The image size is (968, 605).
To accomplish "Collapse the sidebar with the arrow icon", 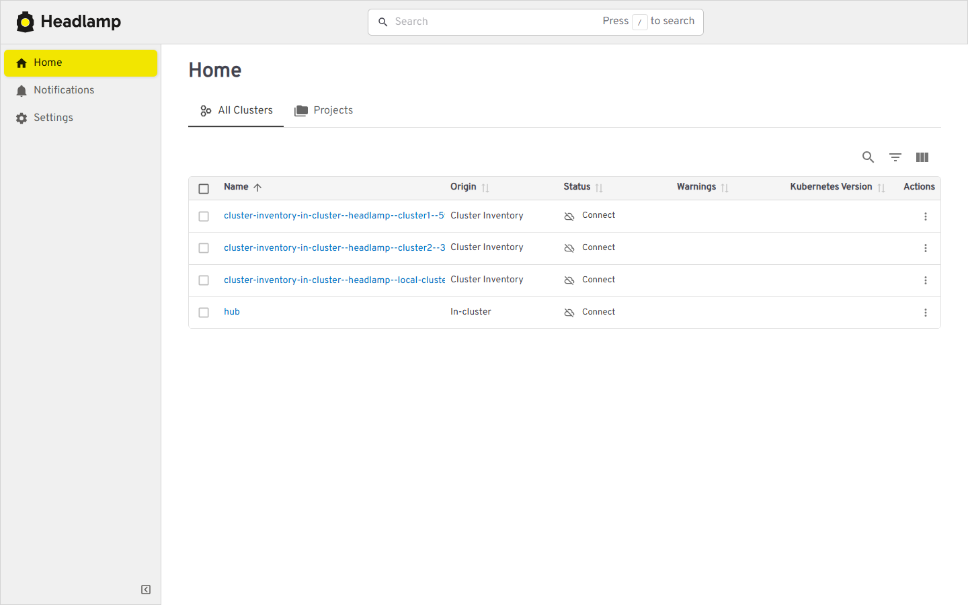I will [146, 590].
